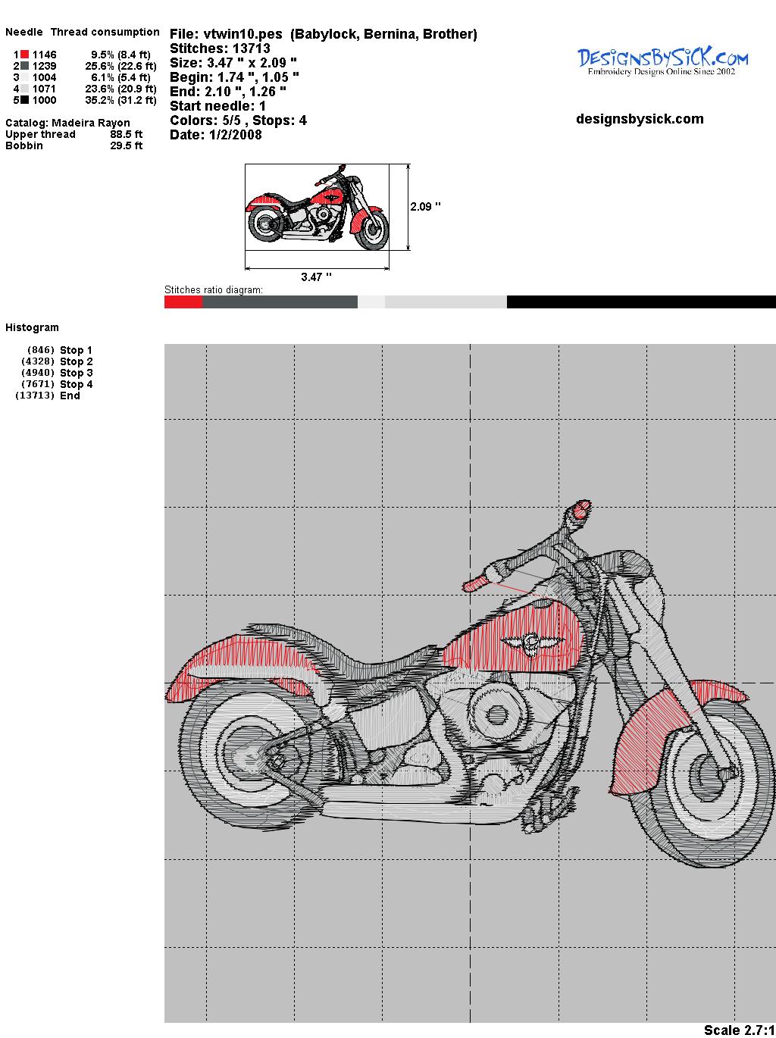Image resolution: width=776 pixels, height=1038 pixels.
Task: Select Stop 2 in the Histogram list
Action: 76,361
